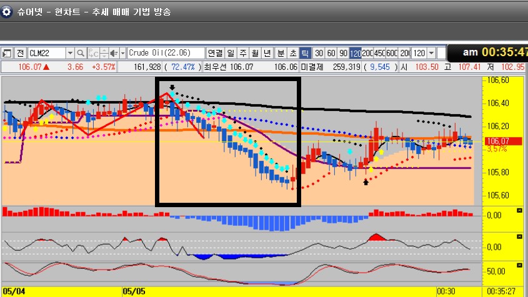Open the CLM22 symbol dropdown arrow
Image resolution: width=528 pixels, height=297 pixels.
click(x=70, y=53)
